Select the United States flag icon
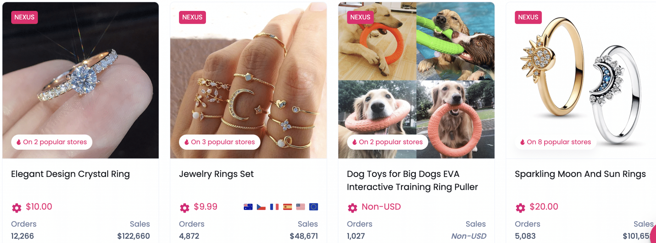The image size is (656, 243). point(300,207)
